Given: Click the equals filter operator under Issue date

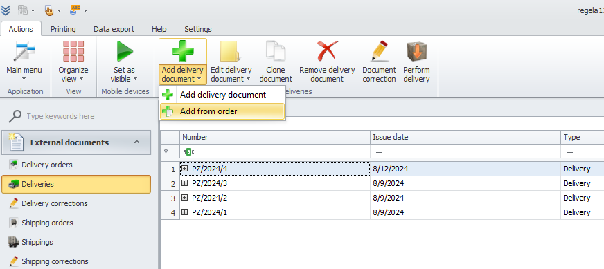Looking at the screenshot, I should [379, 152].
